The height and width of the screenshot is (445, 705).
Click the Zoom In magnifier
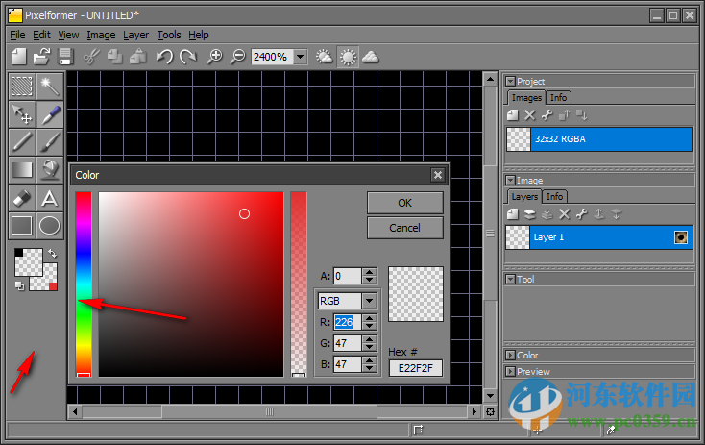coord(215,57)
